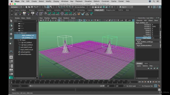The height and width of the screenshot is (95, 170).
Task: Toggle viewport isolate select icon
Action: click(106, 20)
